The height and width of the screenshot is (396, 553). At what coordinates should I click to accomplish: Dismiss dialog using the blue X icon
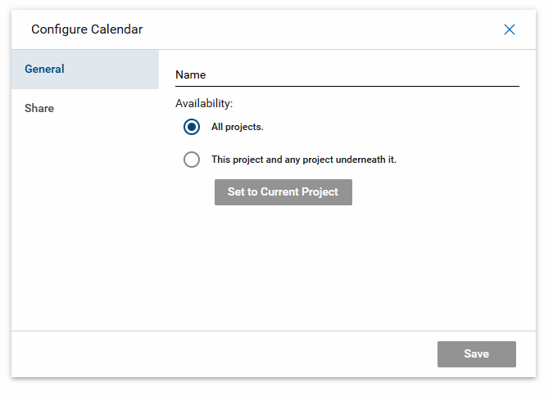pyautogui.click(x=510, y=29)
